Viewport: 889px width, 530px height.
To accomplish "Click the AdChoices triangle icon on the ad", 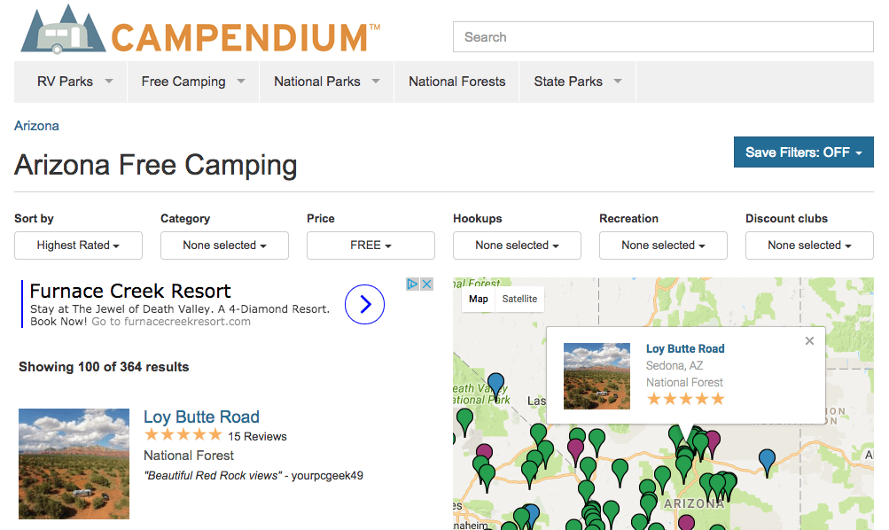I will coord(412,284).
